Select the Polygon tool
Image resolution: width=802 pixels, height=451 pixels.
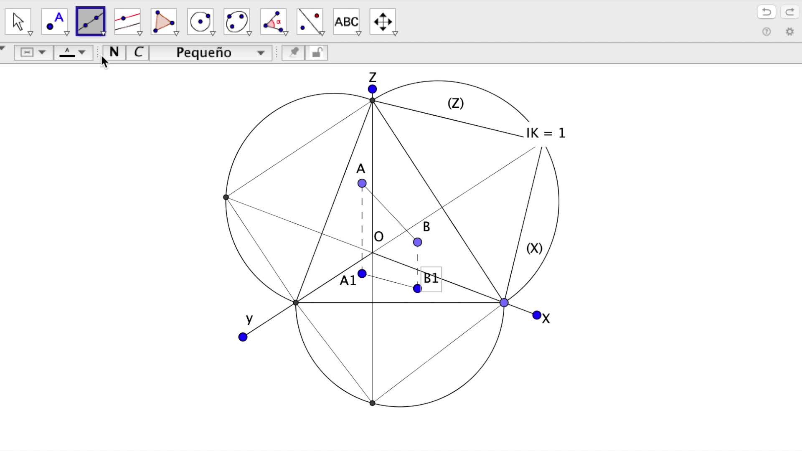pyautogui.click(x=163, y=21)
